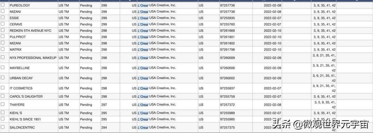Tick the checkbox beside CERAVE

click(3, 24)
